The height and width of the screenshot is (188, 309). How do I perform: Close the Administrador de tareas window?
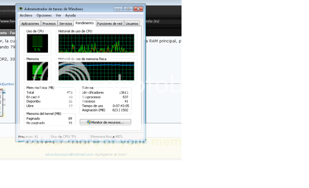138,9
